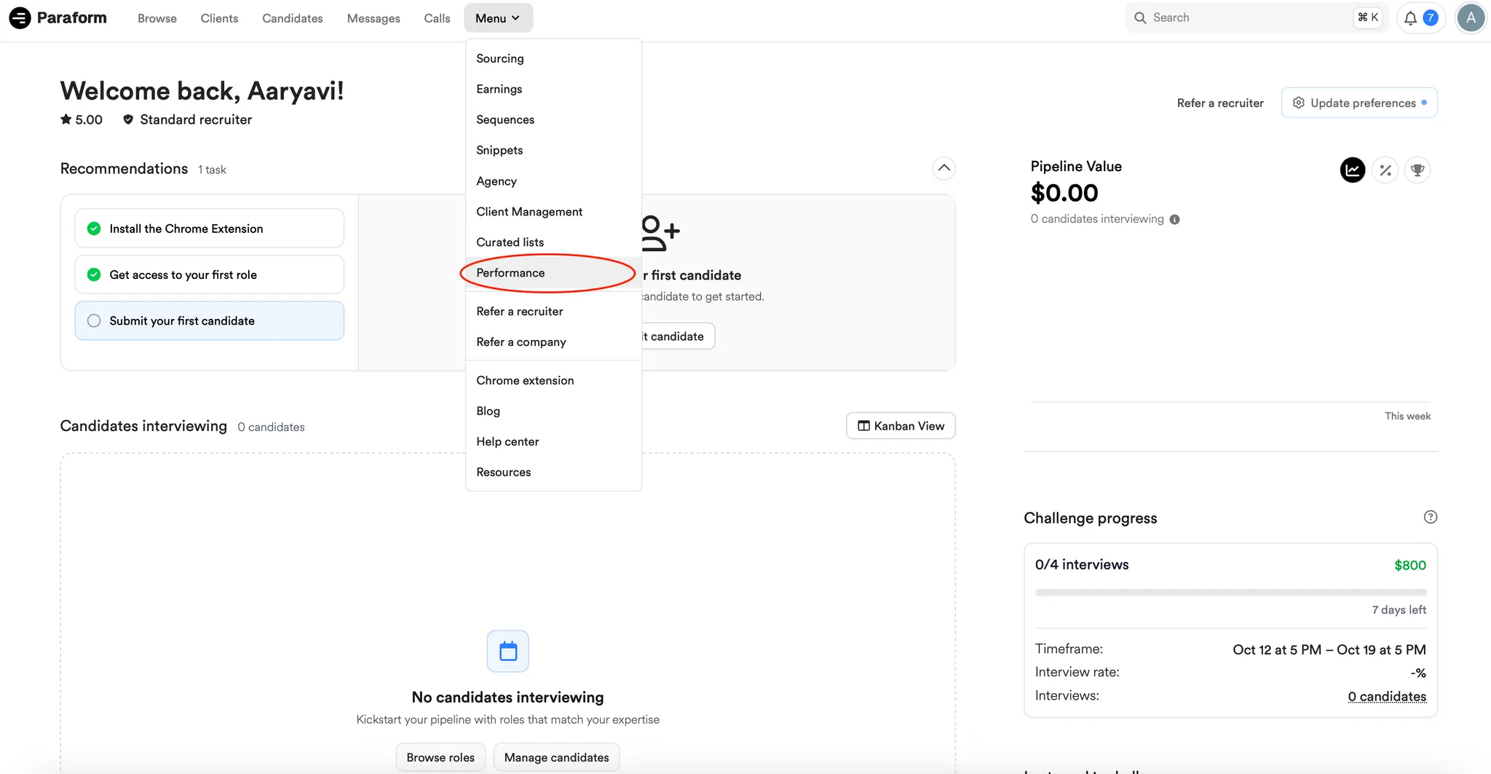Open Chrome extension menu item
The width and height of the screenshot is (1491, 774).
coord(553,381)
